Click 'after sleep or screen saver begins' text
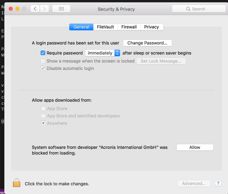 click(x=157, y=53)
